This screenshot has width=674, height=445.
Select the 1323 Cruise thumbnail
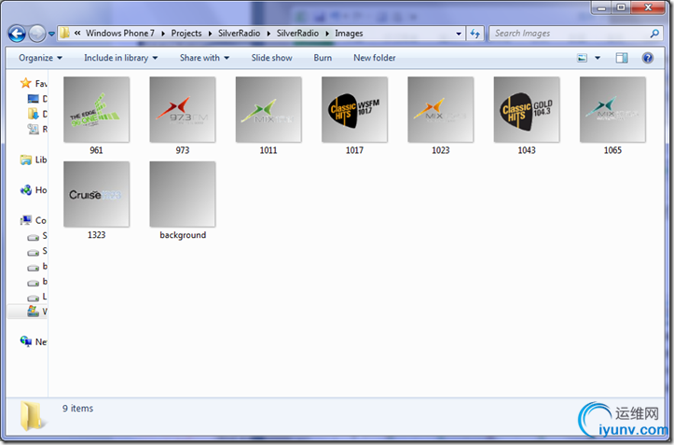point(96,194)
